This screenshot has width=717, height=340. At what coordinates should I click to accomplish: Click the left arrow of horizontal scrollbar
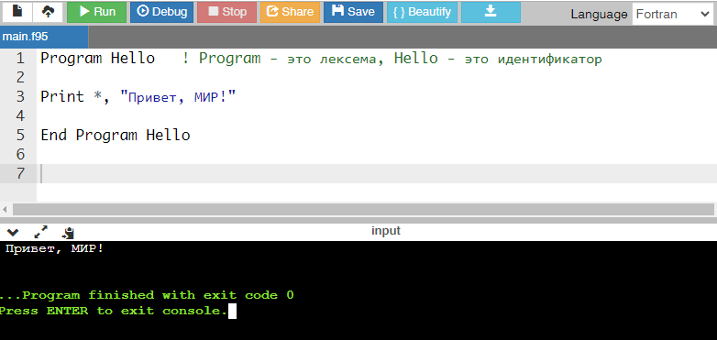[5, 210]
